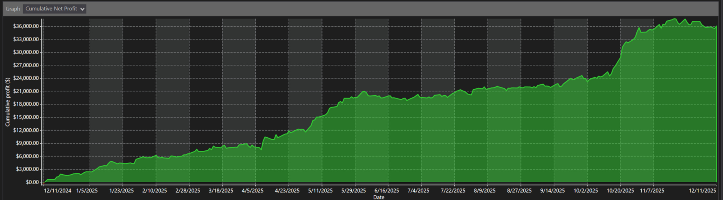Click the $18,000.00 y-axis label
Image resolution: width=723 pixels, height=200 pixels.
pyautogui.click(x=26, y=104)
